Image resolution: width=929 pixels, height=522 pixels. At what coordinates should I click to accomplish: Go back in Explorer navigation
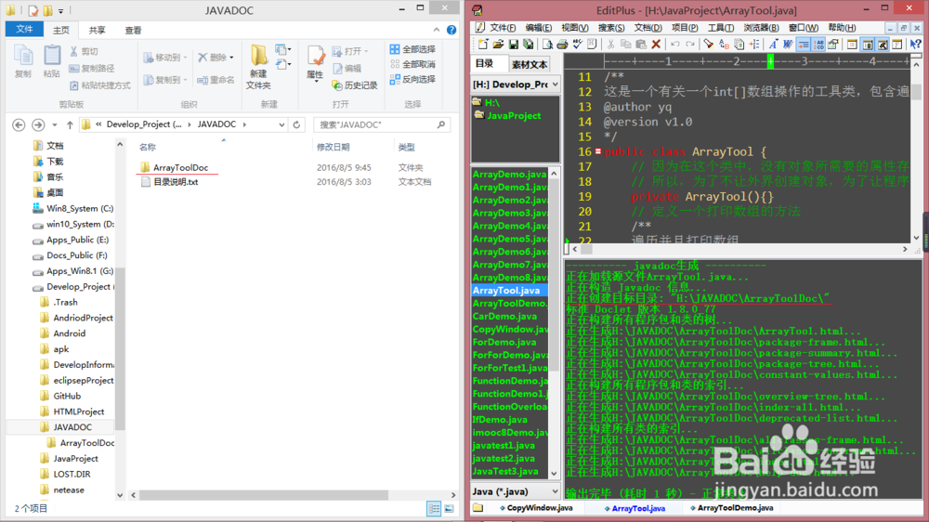(19, 125)
